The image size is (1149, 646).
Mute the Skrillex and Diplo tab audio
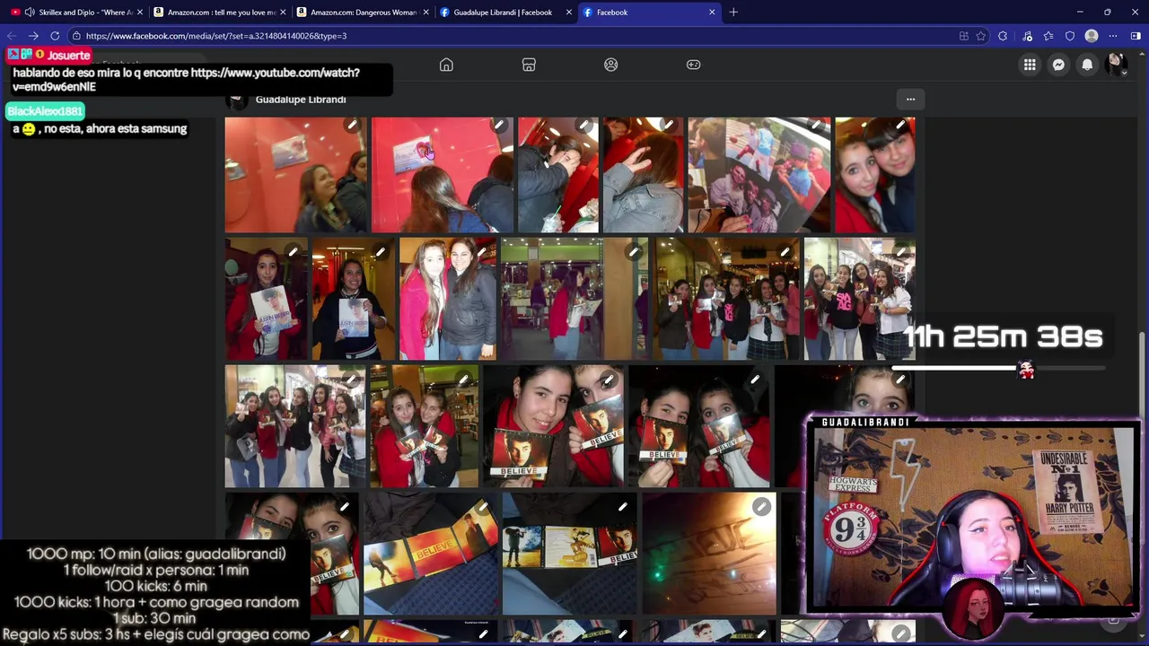(30, 13)
